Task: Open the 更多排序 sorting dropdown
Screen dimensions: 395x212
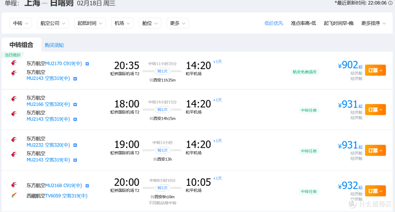Action: coord(373,23)
